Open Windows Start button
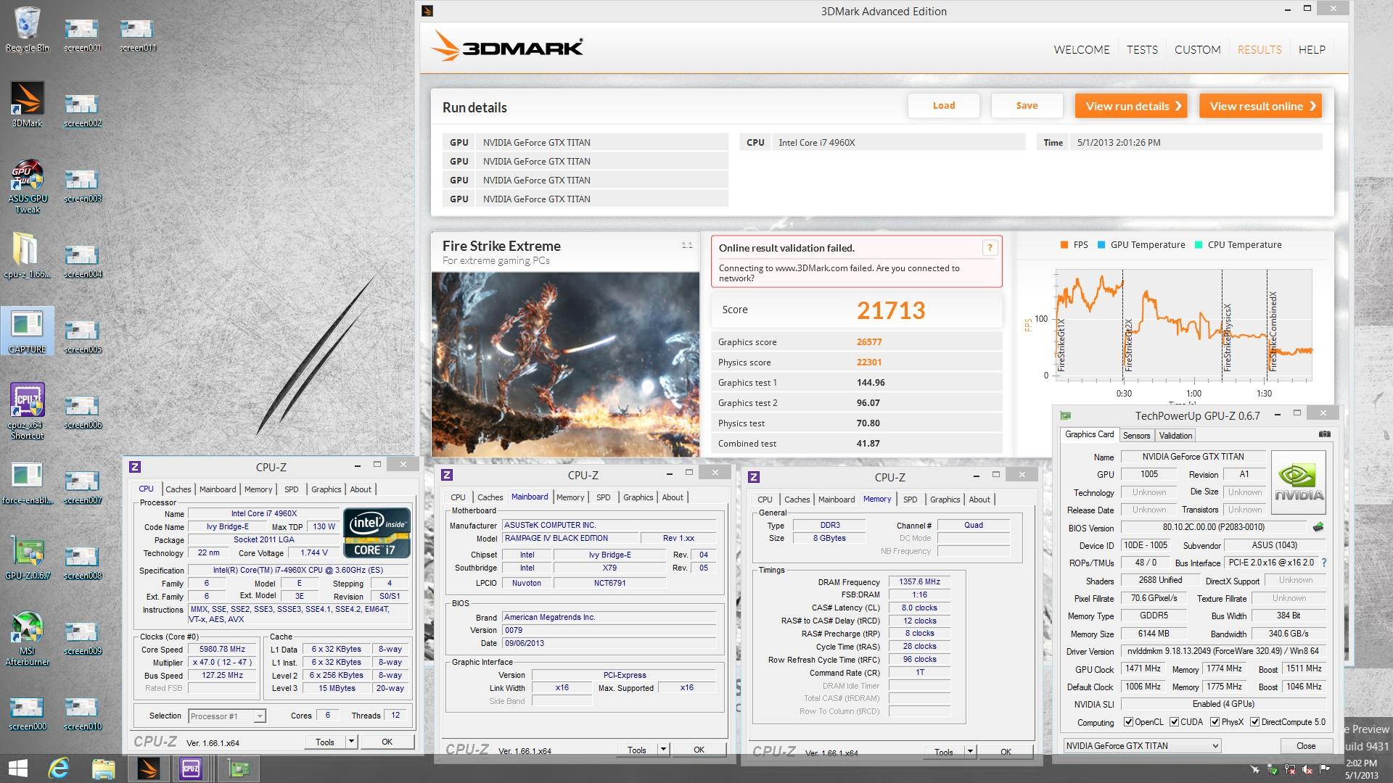This screenshot has height=783, width=1393. (x=17, y=768)
